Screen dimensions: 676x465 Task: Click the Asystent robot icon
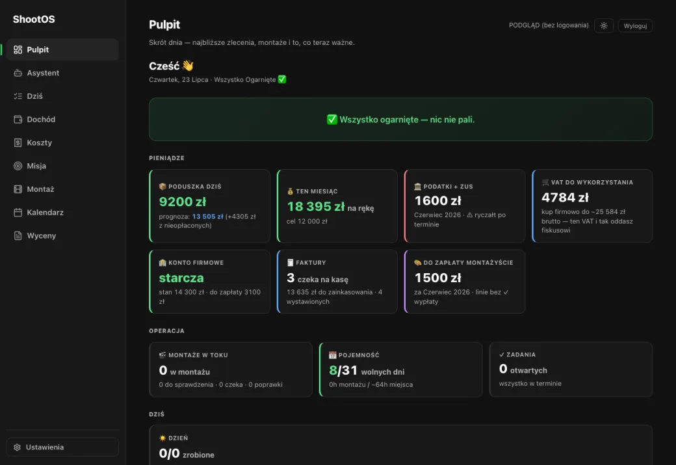(18, 73)
